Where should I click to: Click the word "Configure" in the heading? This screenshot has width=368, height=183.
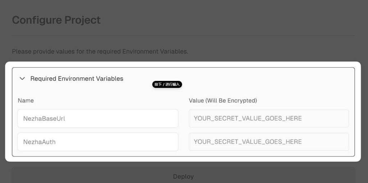(x=36, y=20)
